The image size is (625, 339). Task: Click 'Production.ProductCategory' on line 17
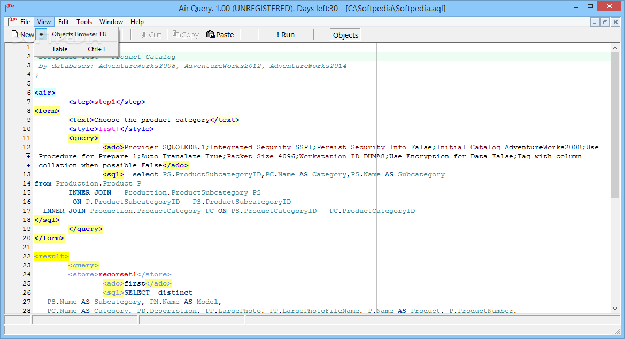(145, 211)
